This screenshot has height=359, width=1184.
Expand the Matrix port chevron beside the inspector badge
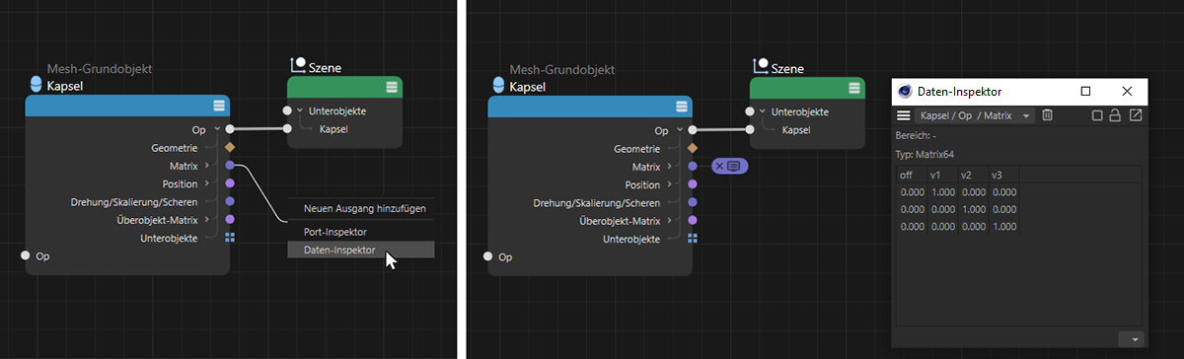pyautogui.click(x=668, y=167)
